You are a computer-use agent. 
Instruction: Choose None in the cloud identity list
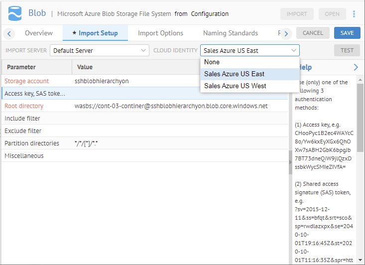point(212,62)
